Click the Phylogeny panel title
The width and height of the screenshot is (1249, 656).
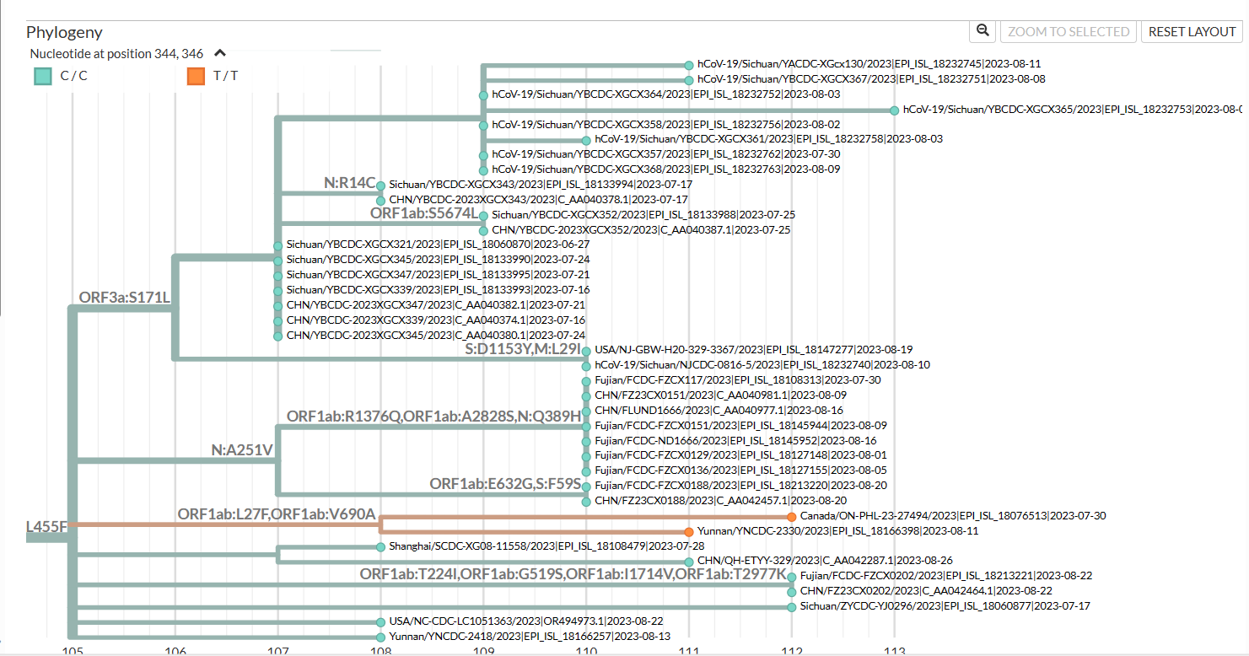coord(64,32)
